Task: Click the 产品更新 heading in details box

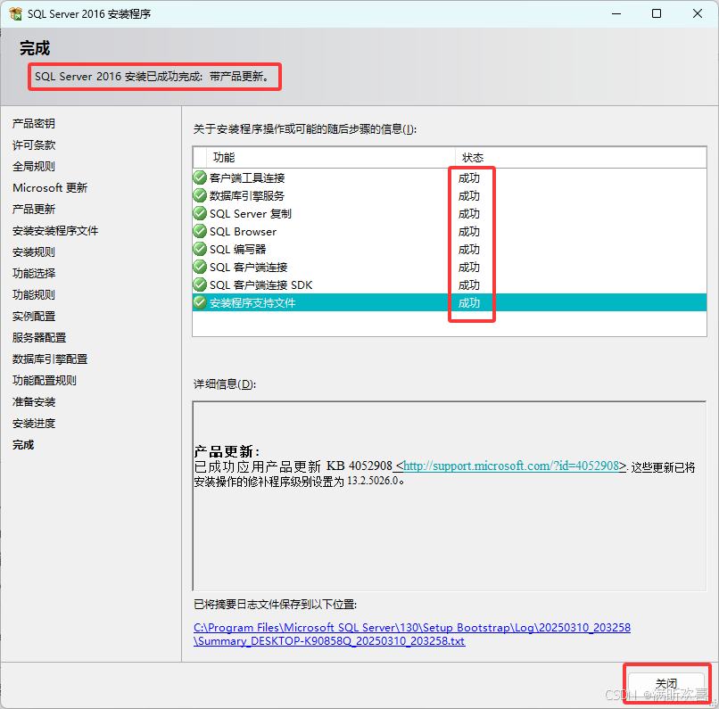Action: (227, 452)
